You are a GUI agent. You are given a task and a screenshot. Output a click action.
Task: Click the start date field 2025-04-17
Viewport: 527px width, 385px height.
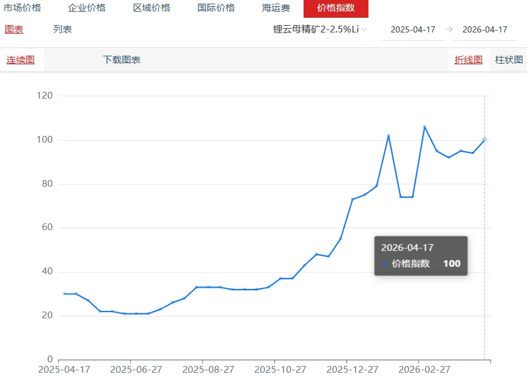413,28
